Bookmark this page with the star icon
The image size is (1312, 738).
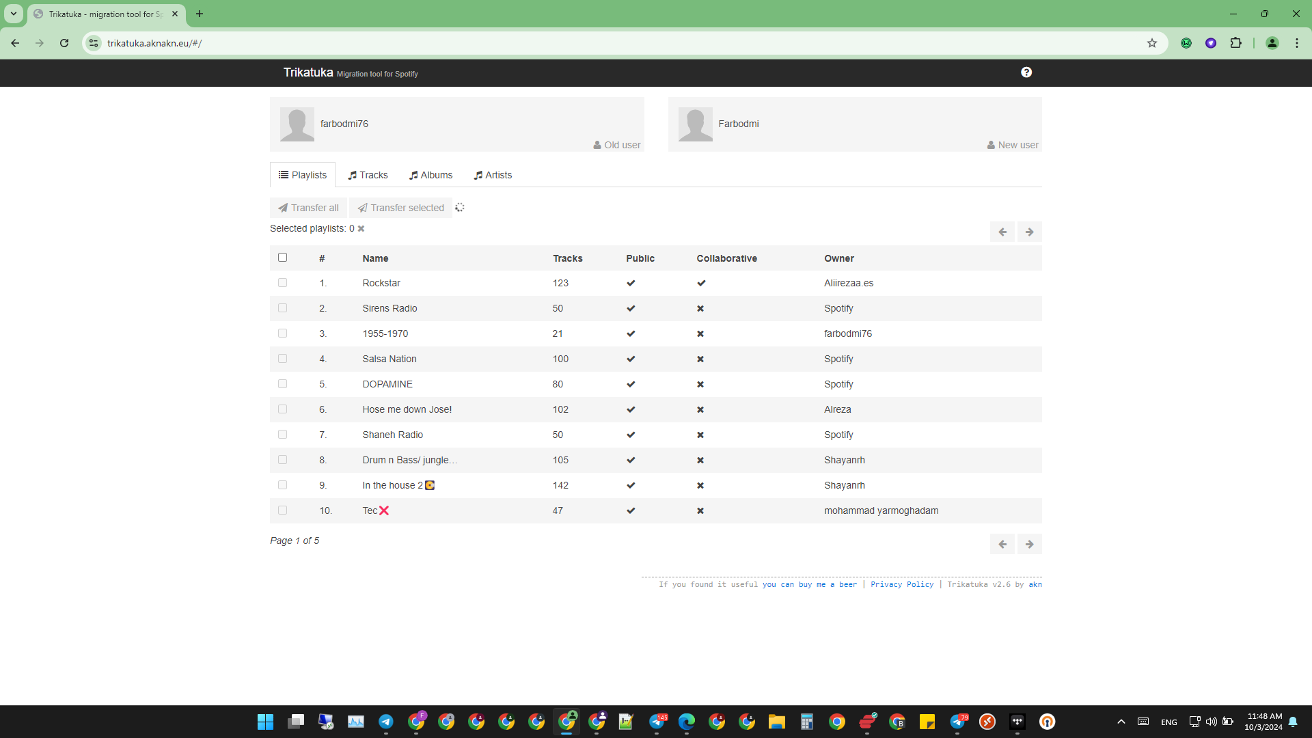1152,43
